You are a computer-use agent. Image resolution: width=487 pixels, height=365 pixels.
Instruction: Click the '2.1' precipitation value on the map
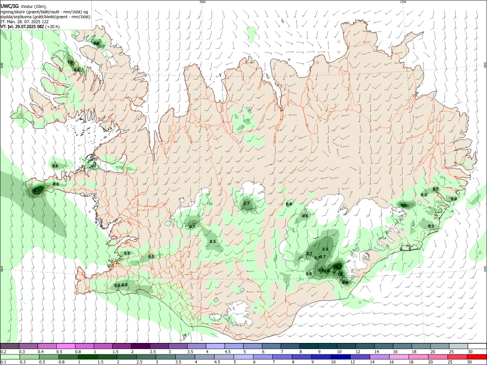click(x=37, y=191)
